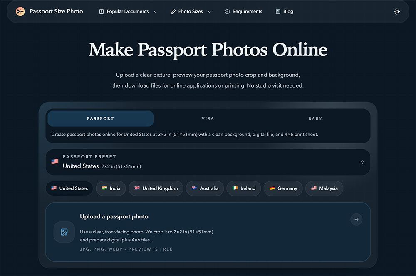Open the Photo Sizes menu
Screen dimensions: 416x276
tap(191, 11)
